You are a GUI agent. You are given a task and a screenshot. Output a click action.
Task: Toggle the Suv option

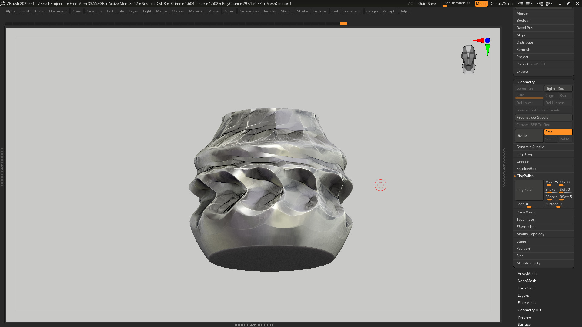pyautogui.click(x=551, y=139)
